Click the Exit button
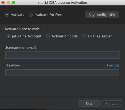 pos(89,104)
